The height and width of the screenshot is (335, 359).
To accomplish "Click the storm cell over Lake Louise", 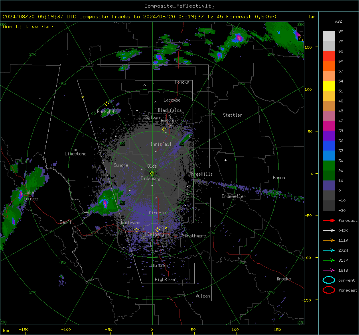I will pyautogui.click(x=20, y=194).
